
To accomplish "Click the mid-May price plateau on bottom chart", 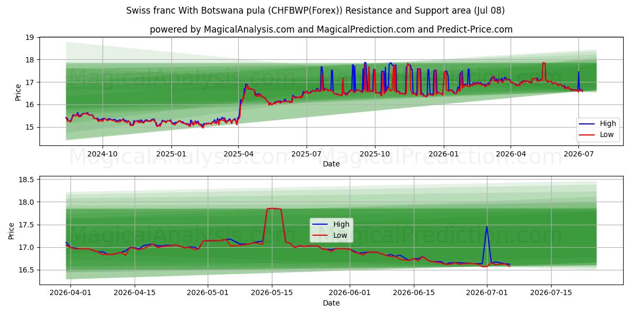I will click(x=274, y=209).
